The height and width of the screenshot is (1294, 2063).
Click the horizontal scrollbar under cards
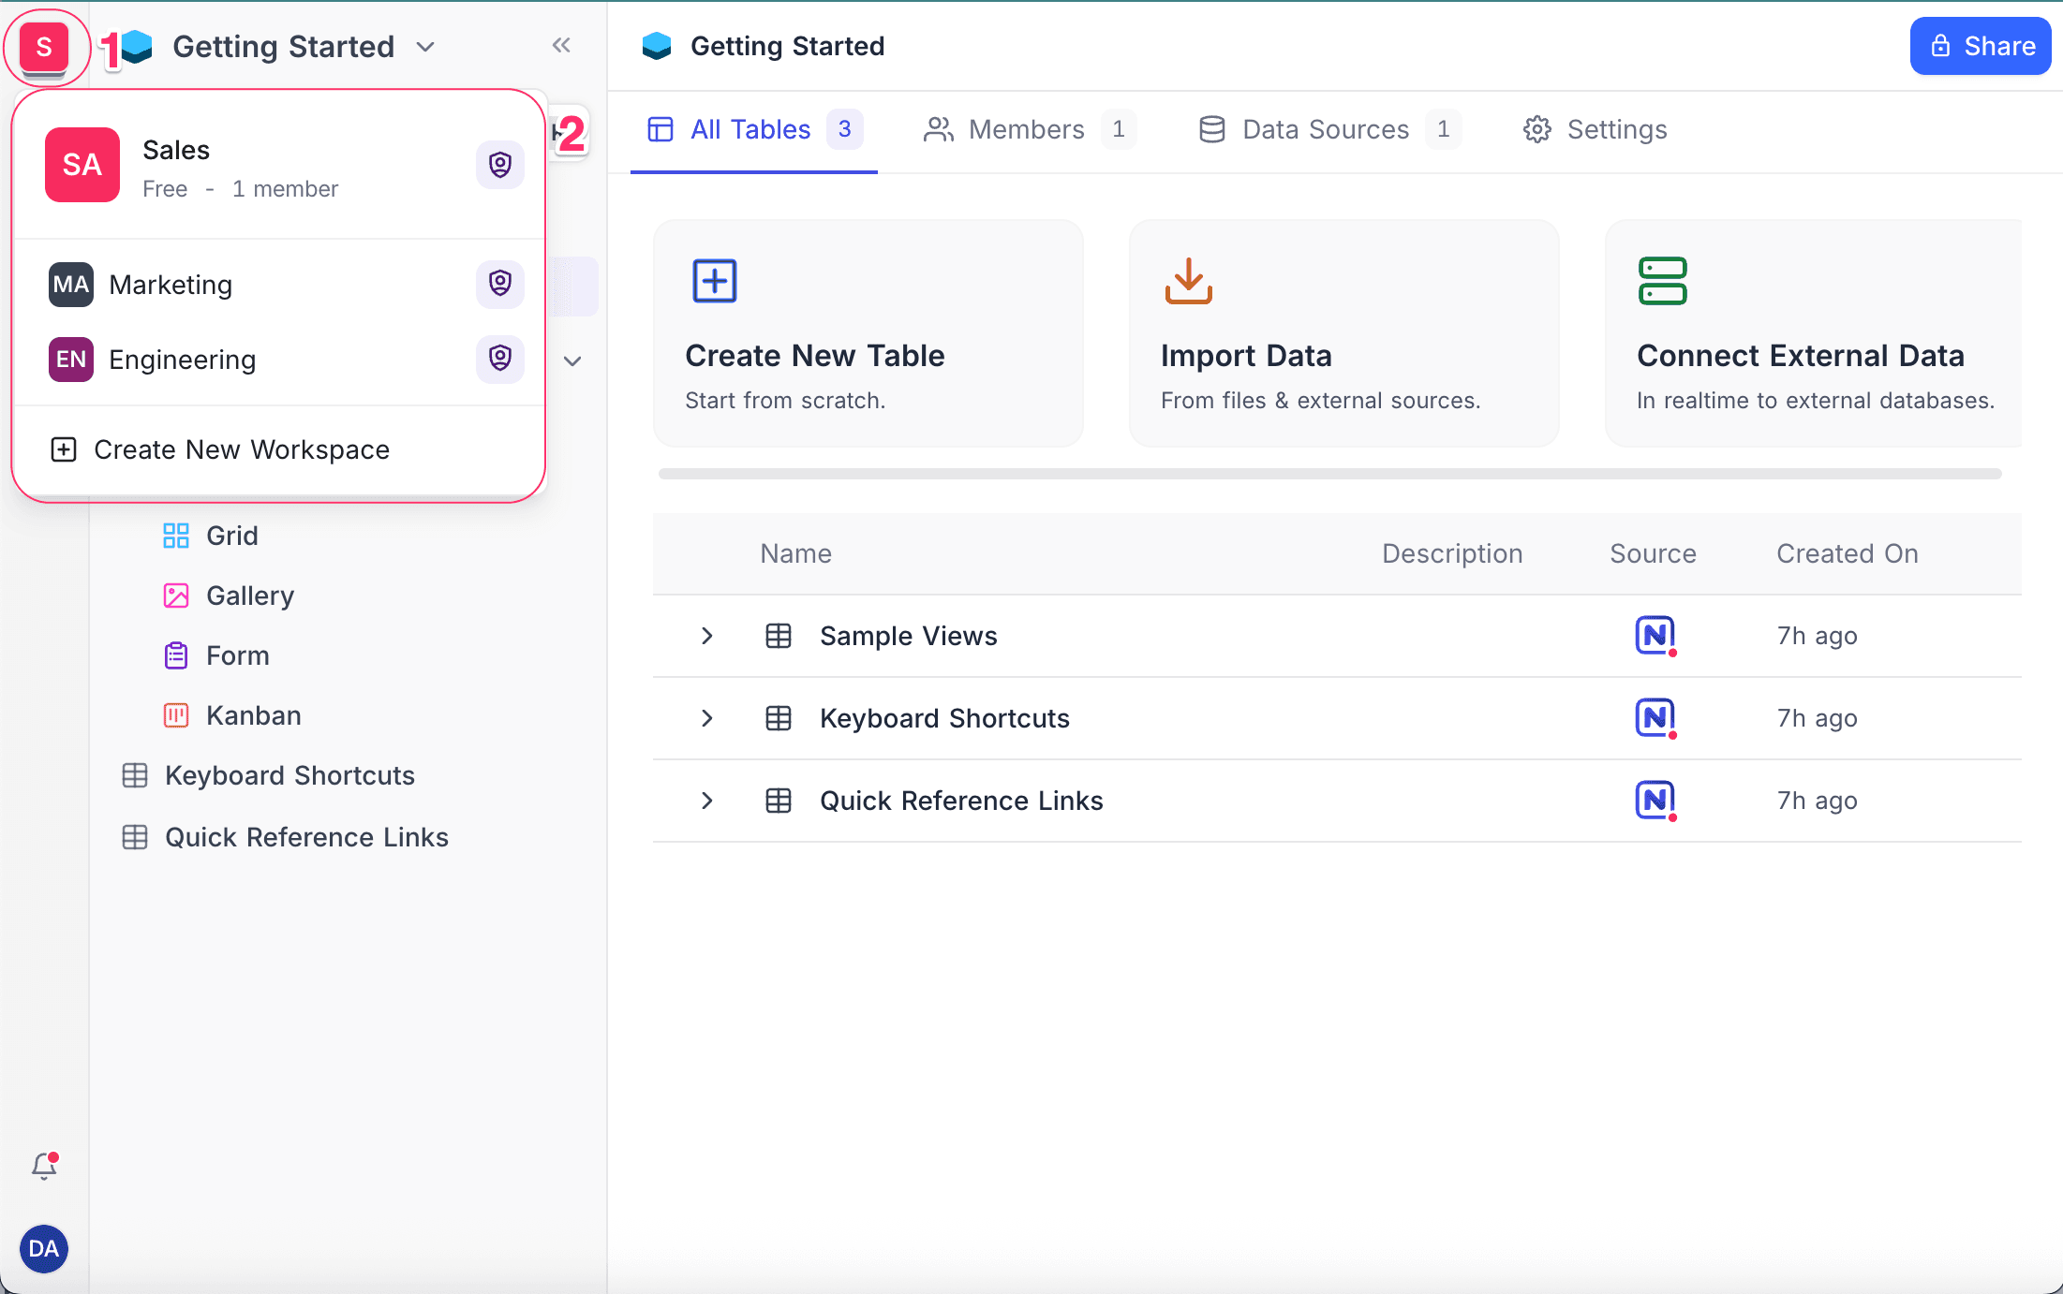[1329, 474]
